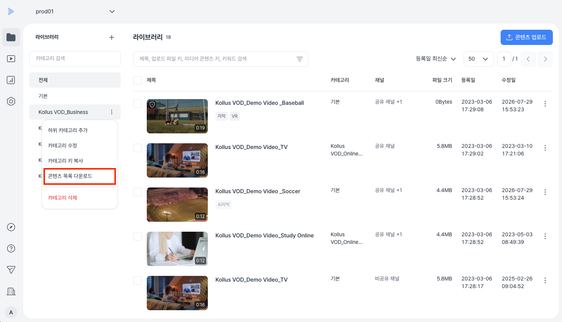
Task: Open the Baseball video thumbnail
Action: pyautogui.click(x=177, y=116)
